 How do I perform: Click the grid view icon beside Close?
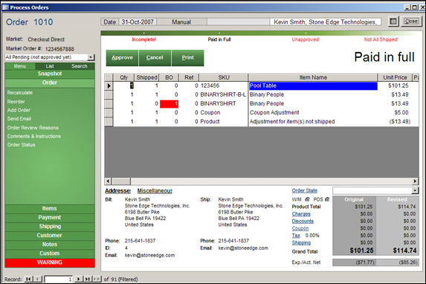(393, 22)
